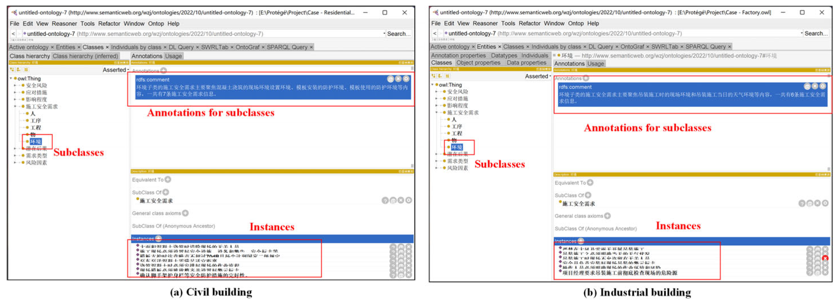Open Object properties tab in Factory window
Screen dimensions: 840x302
(478, 63)
